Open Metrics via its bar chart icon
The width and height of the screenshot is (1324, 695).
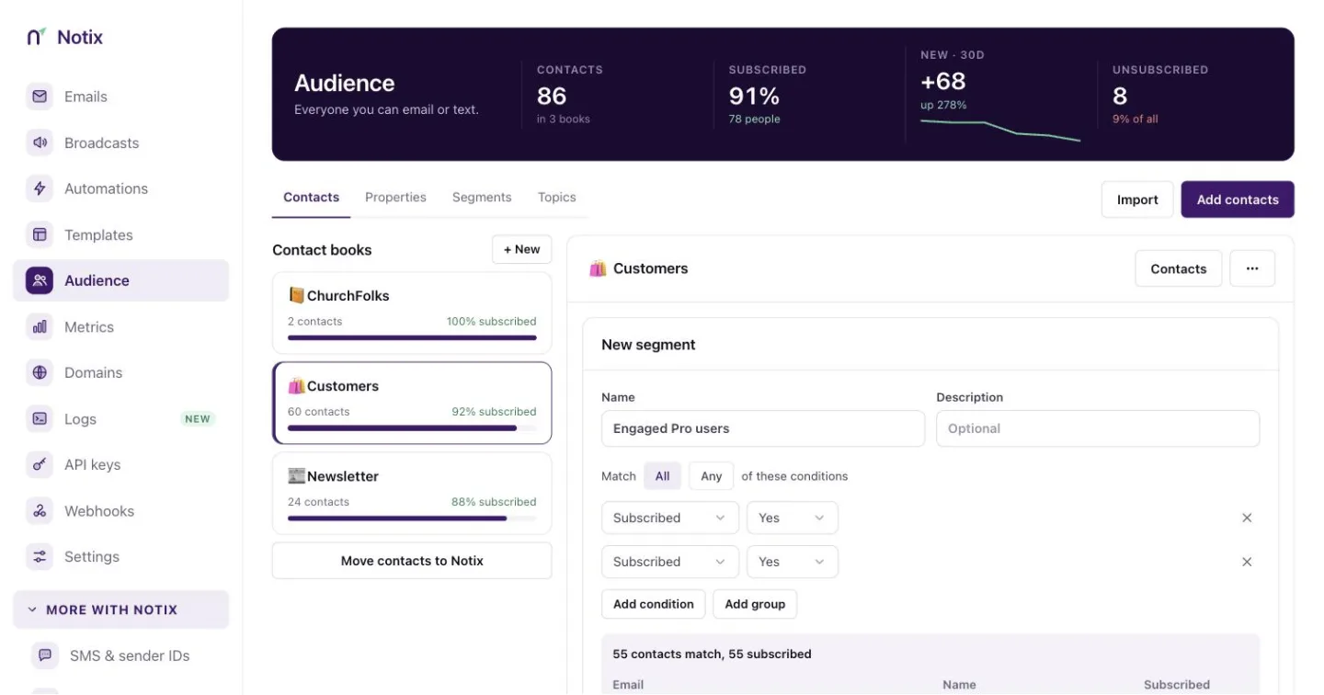[40, 326]
